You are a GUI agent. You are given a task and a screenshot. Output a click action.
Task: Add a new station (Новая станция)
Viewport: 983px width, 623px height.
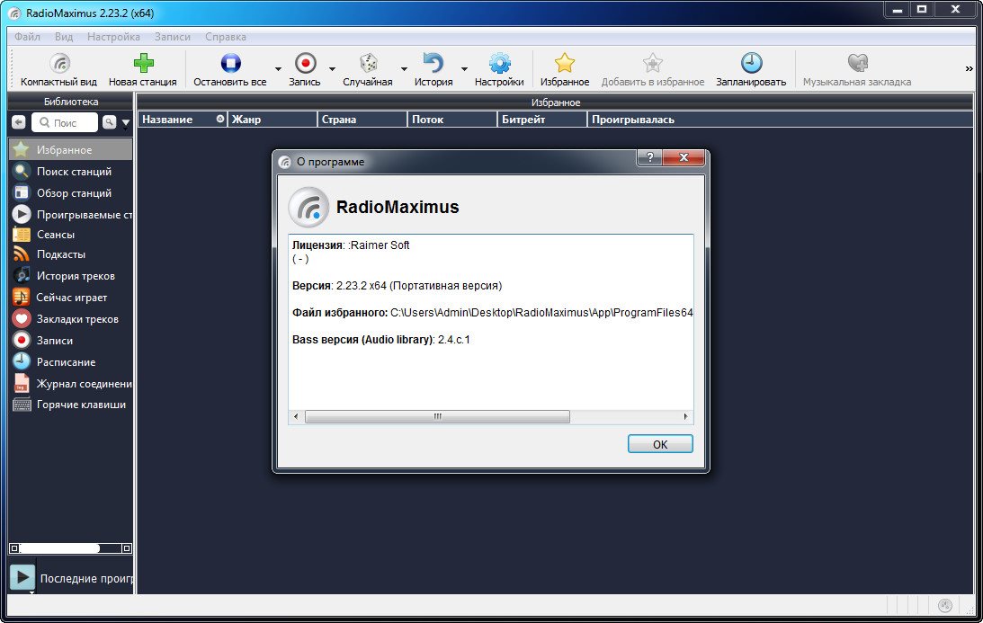[143, 69]
